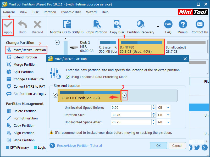Image resolution: width=210 pixels, height=157 pixels.
Task: Open unit dropdown for Partition Size
Action: point(168,115)
